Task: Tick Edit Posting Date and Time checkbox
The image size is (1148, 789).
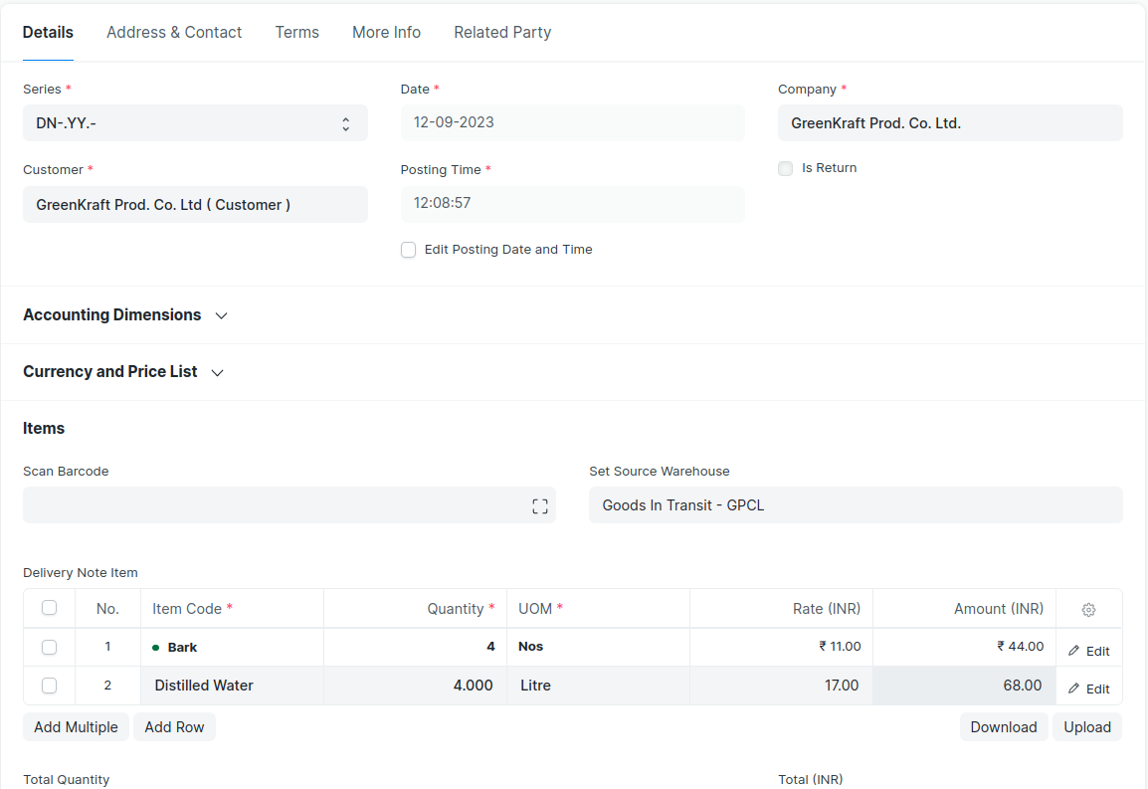Action: coord(408,250)
